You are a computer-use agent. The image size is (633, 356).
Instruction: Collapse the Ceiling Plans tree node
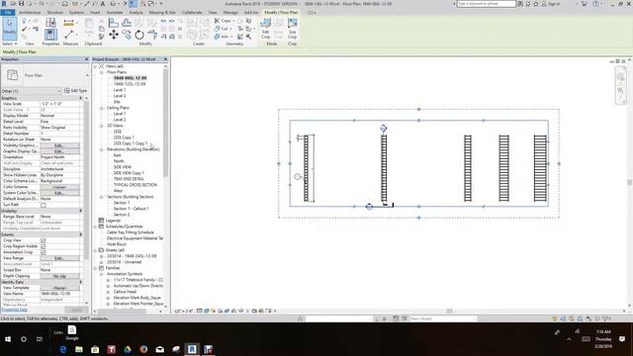tap(102, 108)
